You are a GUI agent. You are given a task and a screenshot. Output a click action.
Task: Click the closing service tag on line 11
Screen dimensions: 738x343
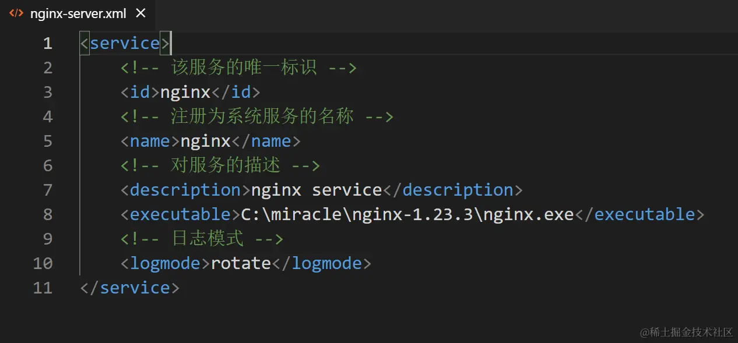pos(129,288)
